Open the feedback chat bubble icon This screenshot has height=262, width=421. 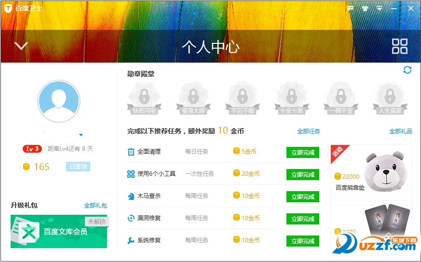[x=351, y=8]
